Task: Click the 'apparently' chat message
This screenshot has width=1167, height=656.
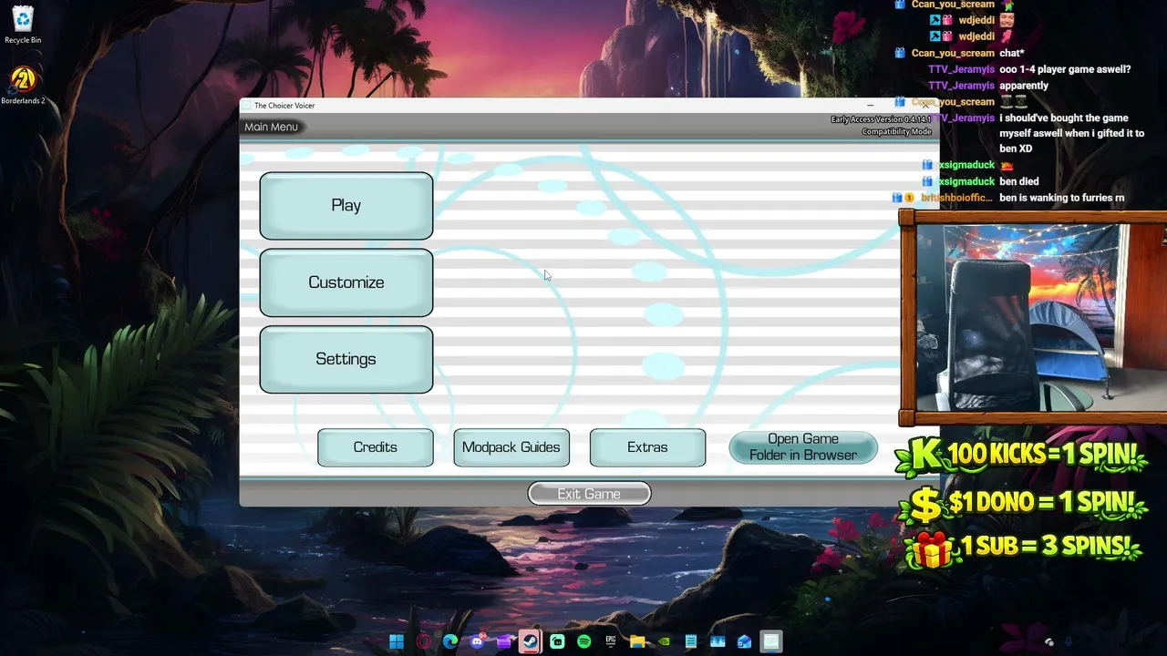Action: [x=1024, y=86]
